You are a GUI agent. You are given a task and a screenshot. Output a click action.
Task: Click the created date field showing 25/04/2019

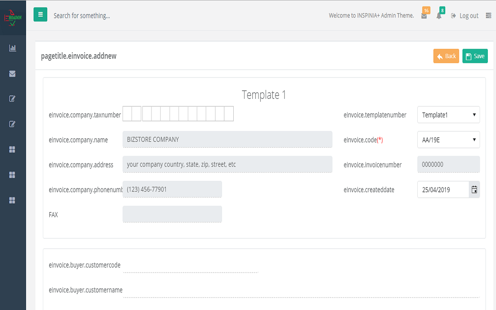click(x=443, y=189)
